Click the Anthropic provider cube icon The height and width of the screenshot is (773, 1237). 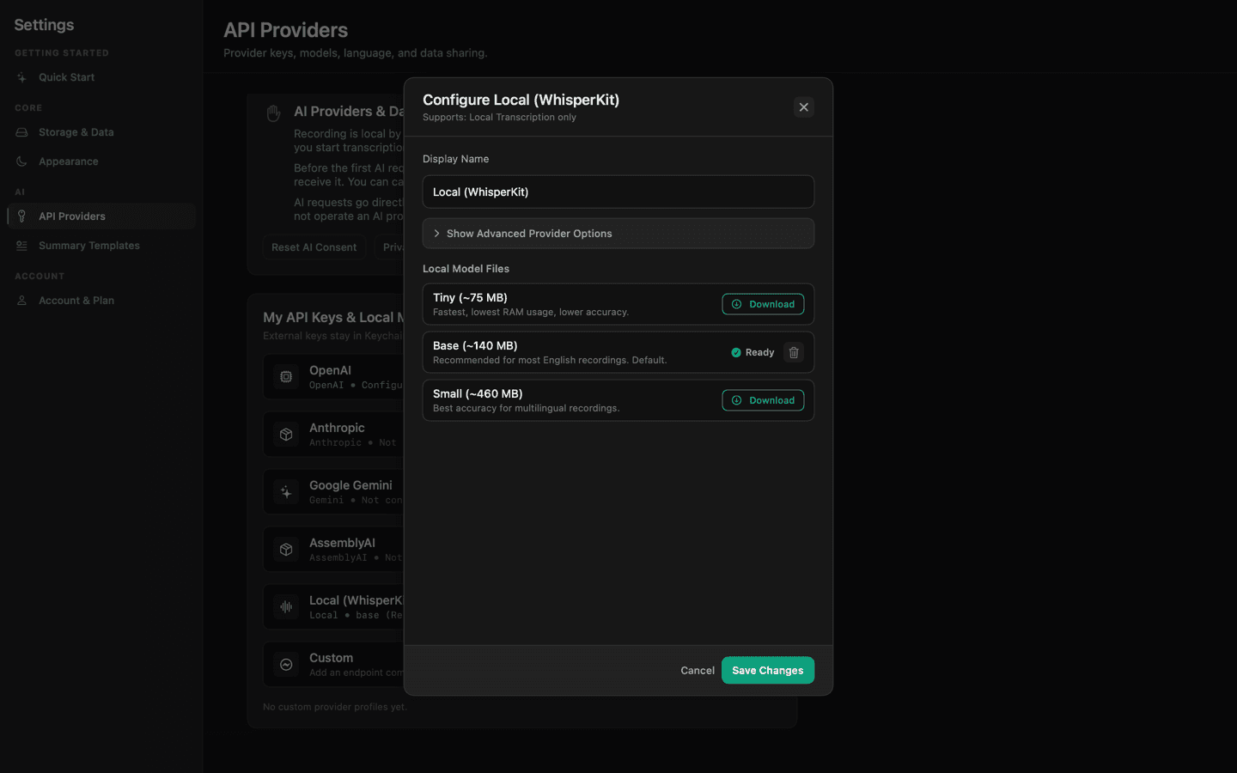click(286, 435)
